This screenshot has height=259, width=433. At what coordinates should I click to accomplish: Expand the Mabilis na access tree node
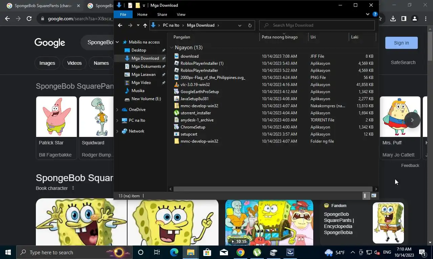pos(117,42)
